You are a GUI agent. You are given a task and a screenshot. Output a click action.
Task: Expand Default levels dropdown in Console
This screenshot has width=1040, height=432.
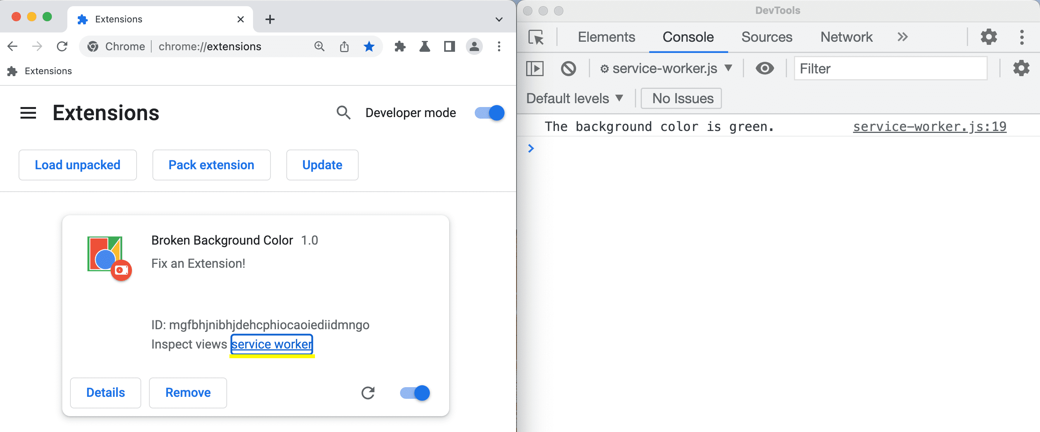pos(575,98)
